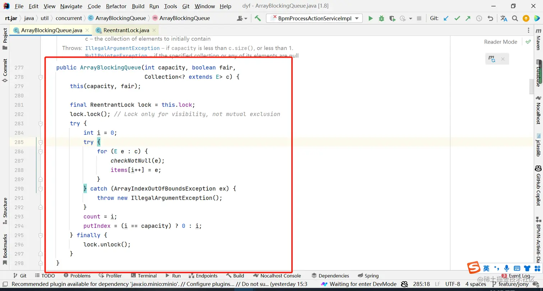
Task: Open the GitHub Copilot side panel
Action: [x=538, y=185]
